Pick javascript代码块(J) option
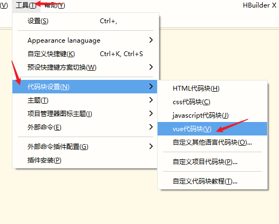279x224 pixels. click(212, 116)
